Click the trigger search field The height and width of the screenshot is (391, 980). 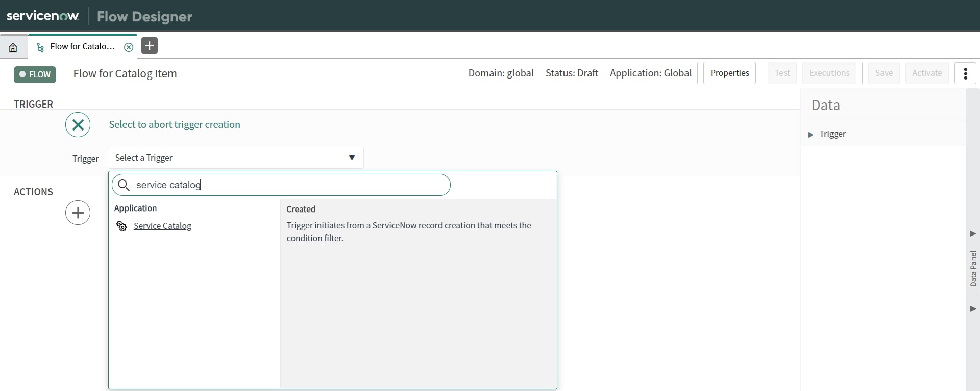(281, 185)
